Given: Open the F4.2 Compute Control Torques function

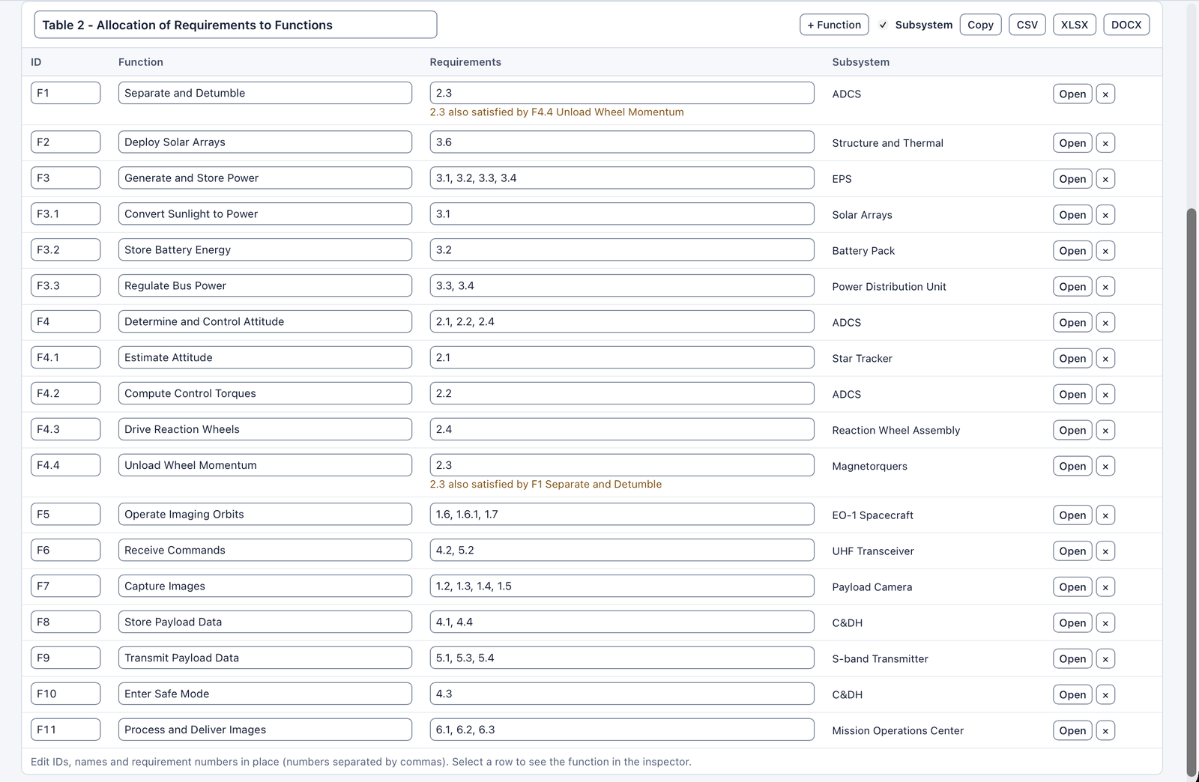Looking at the screenshot, I should [x=1072, y=395].
